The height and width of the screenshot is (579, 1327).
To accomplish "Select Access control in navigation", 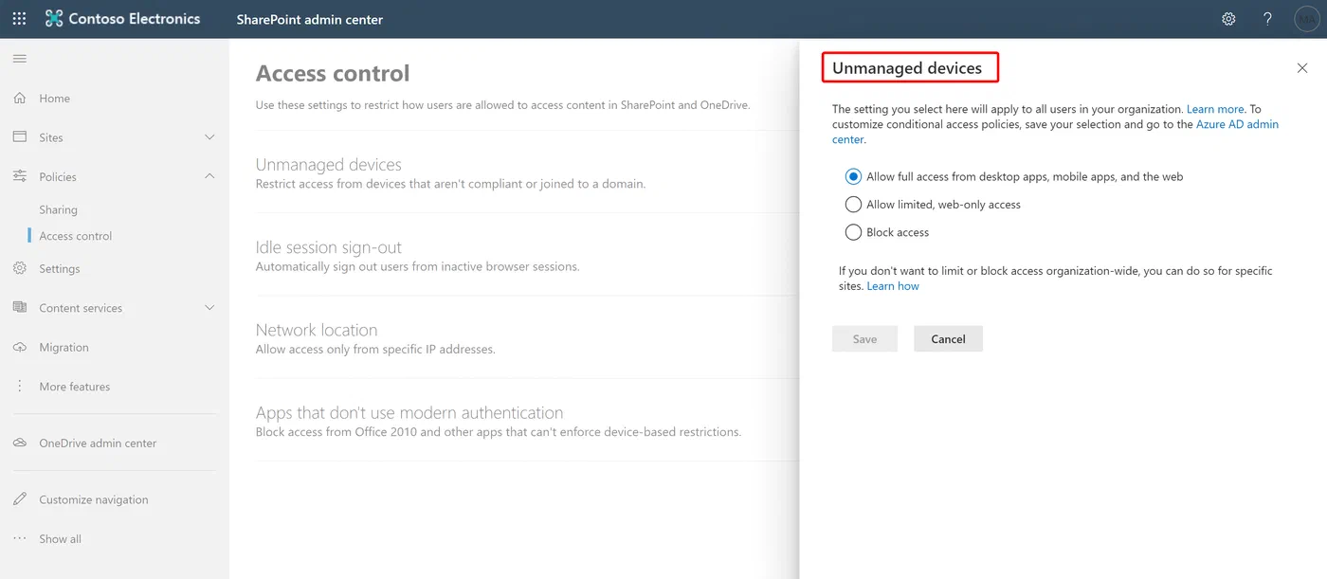I will [x=76, y=236].
